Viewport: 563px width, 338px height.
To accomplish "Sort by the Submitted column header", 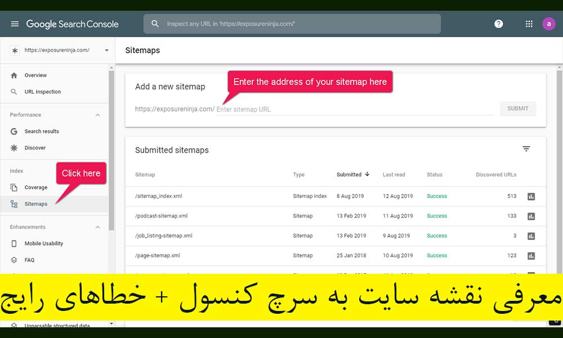I will click(x=349, y=175).
